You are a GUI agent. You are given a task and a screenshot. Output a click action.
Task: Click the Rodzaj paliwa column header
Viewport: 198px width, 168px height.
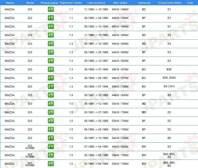pyautogui.click(x=49, y=3)
